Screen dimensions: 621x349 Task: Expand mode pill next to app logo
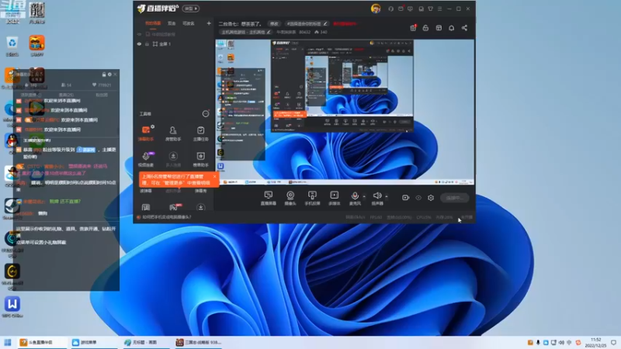(190, 9)
